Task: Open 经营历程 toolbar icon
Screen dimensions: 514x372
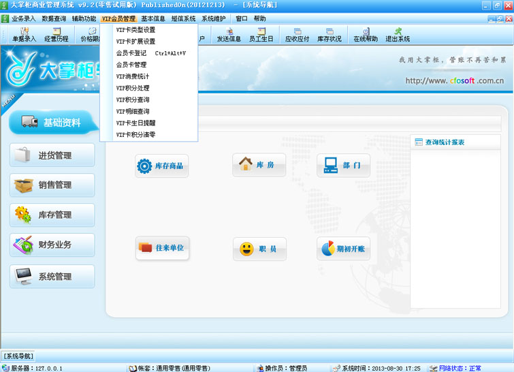Action: coord(57,35)
